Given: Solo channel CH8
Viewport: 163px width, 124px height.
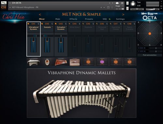Looking at the screenshot, I should 134,24.
